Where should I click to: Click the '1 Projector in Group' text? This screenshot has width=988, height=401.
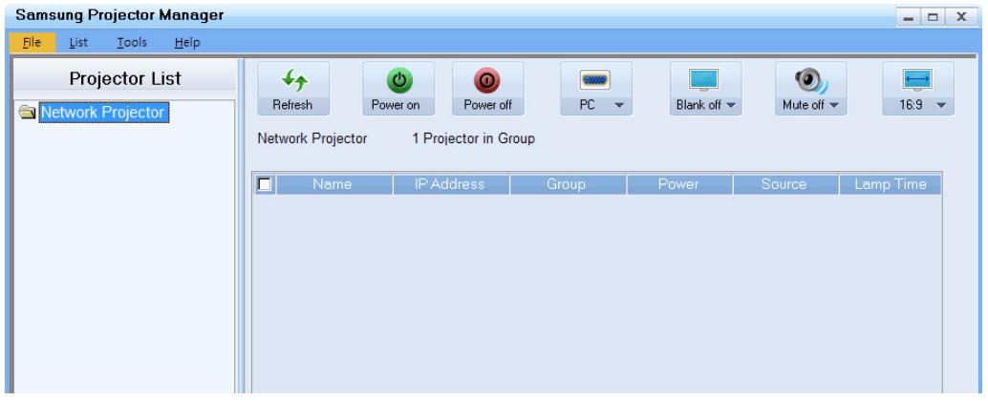pyautogui.click(x=473, y=138)
